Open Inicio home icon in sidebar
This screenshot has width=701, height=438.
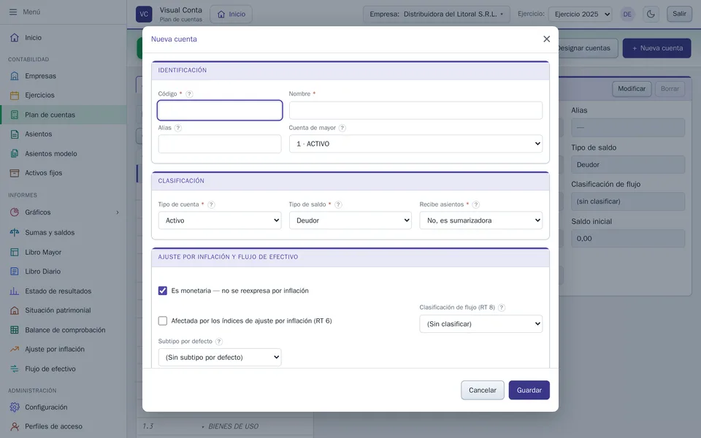coord(15,37)
